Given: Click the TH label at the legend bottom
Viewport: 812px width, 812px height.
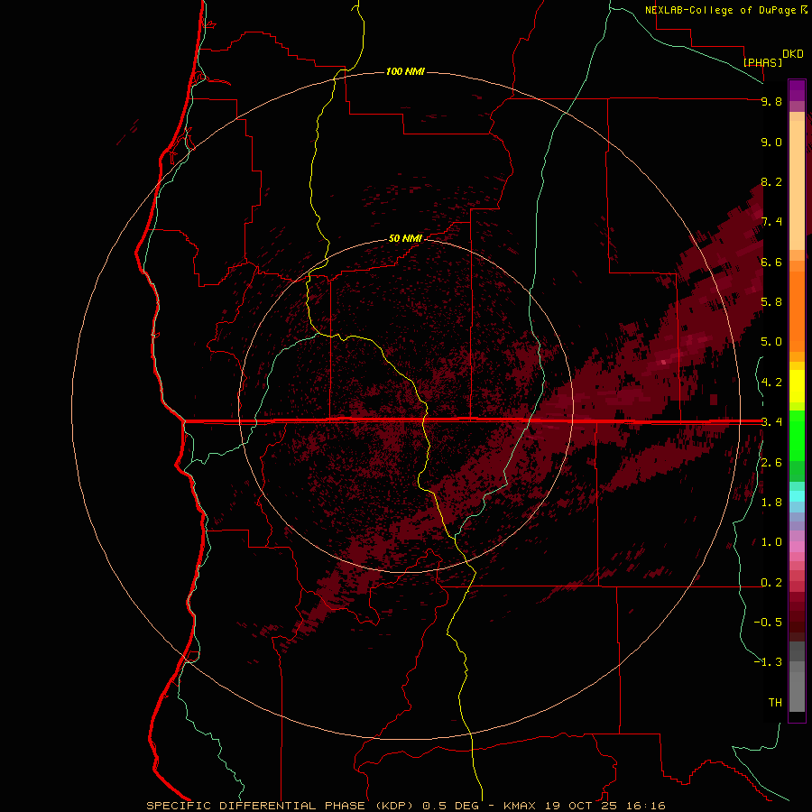Looking at the screenshot, I should coord(775,703).
